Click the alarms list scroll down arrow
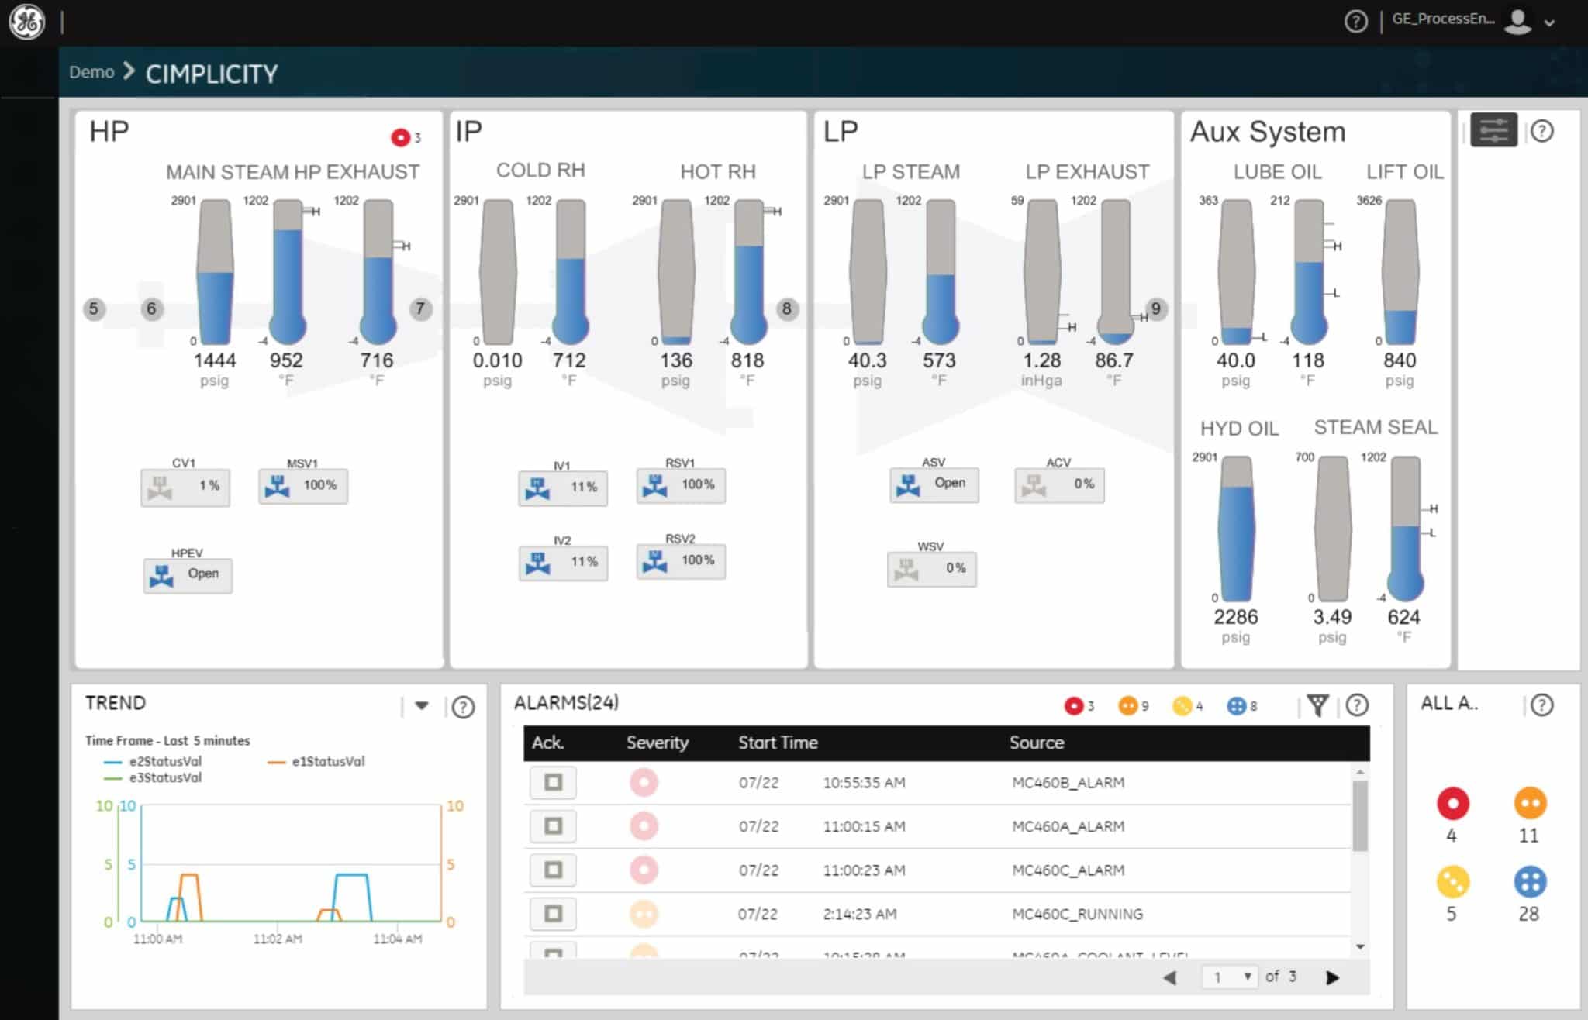Screen dimensions: 1588x1020 tap(1360, 947)
